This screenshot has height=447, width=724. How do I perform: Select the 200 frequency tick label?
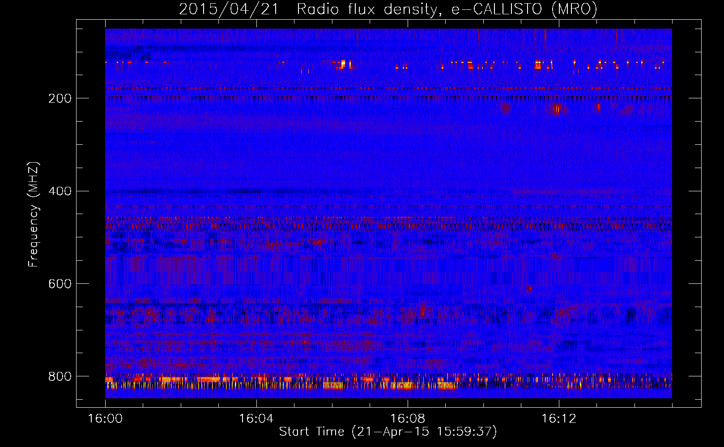point(60,98)
